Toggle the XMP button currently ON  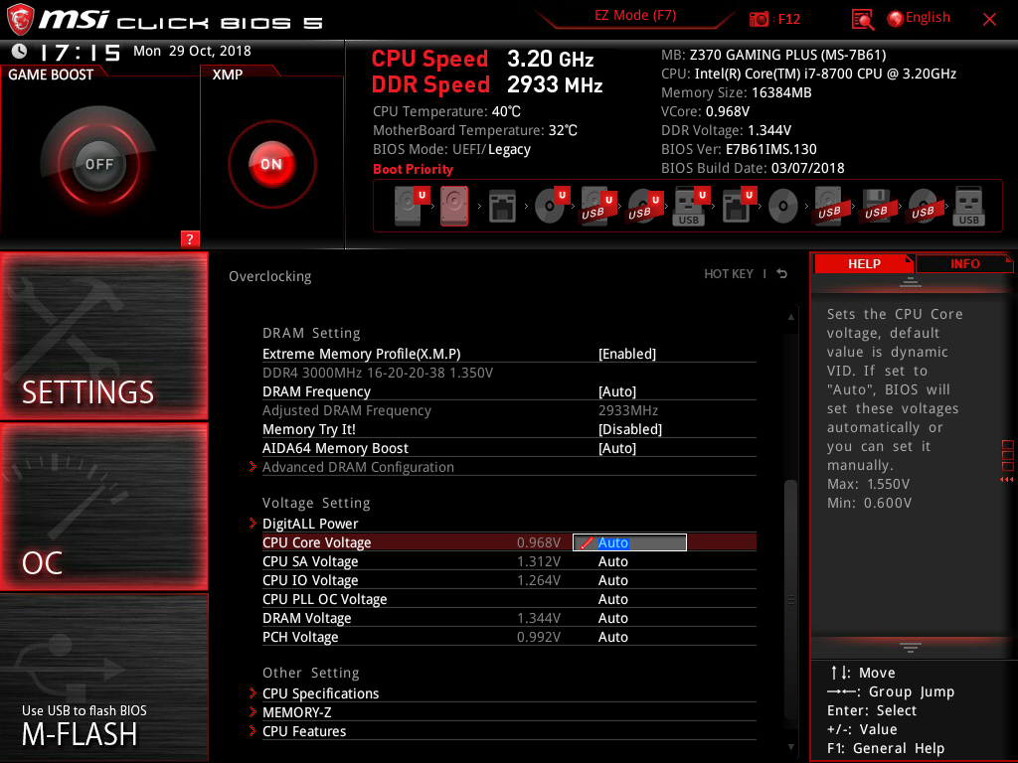[x=271, y=164]
